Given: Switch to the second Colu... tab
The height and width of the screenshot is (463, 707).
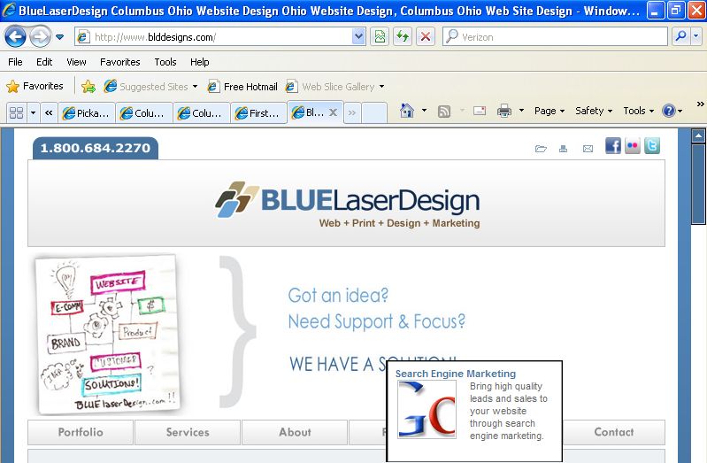Looking at the screenshot, I should tap(202, 112).
